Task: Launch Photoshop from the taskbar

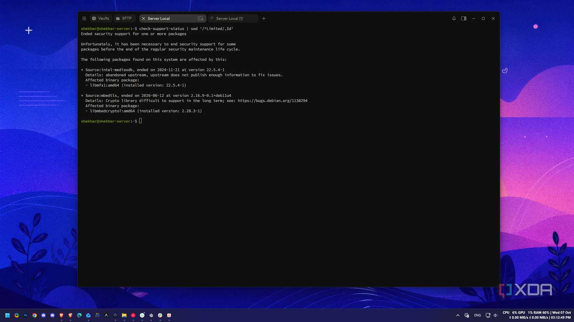Action: pyautogui.click(x=25, y=315)
